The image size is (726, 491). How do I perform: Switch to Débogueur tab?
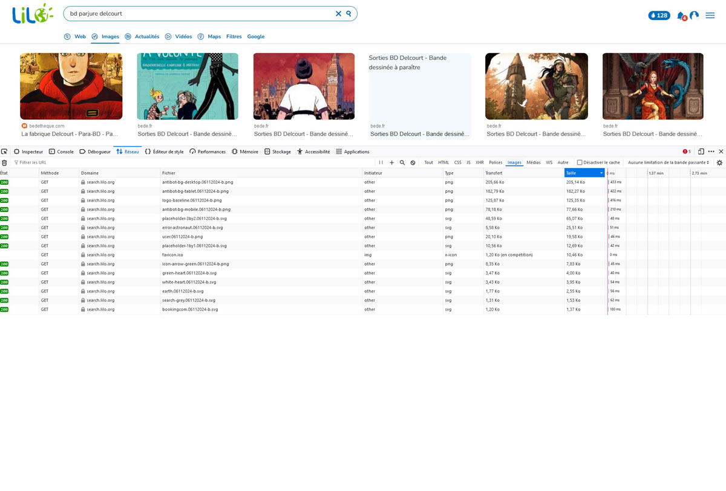95,152
